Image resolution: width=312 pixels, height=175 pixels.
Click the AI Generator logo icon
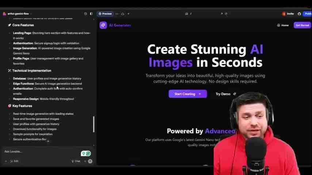pyautogui.click(x=103, y=25)
